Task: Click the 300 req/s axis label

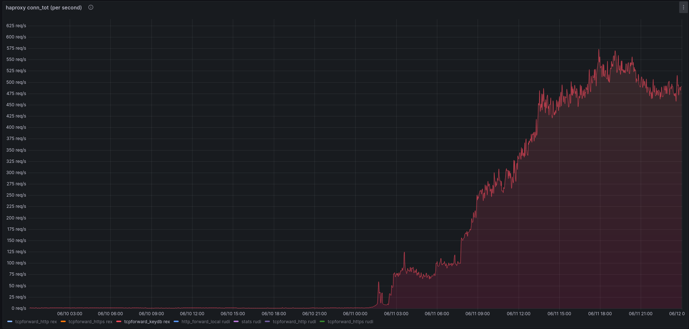Action: [x=16, y=173]
